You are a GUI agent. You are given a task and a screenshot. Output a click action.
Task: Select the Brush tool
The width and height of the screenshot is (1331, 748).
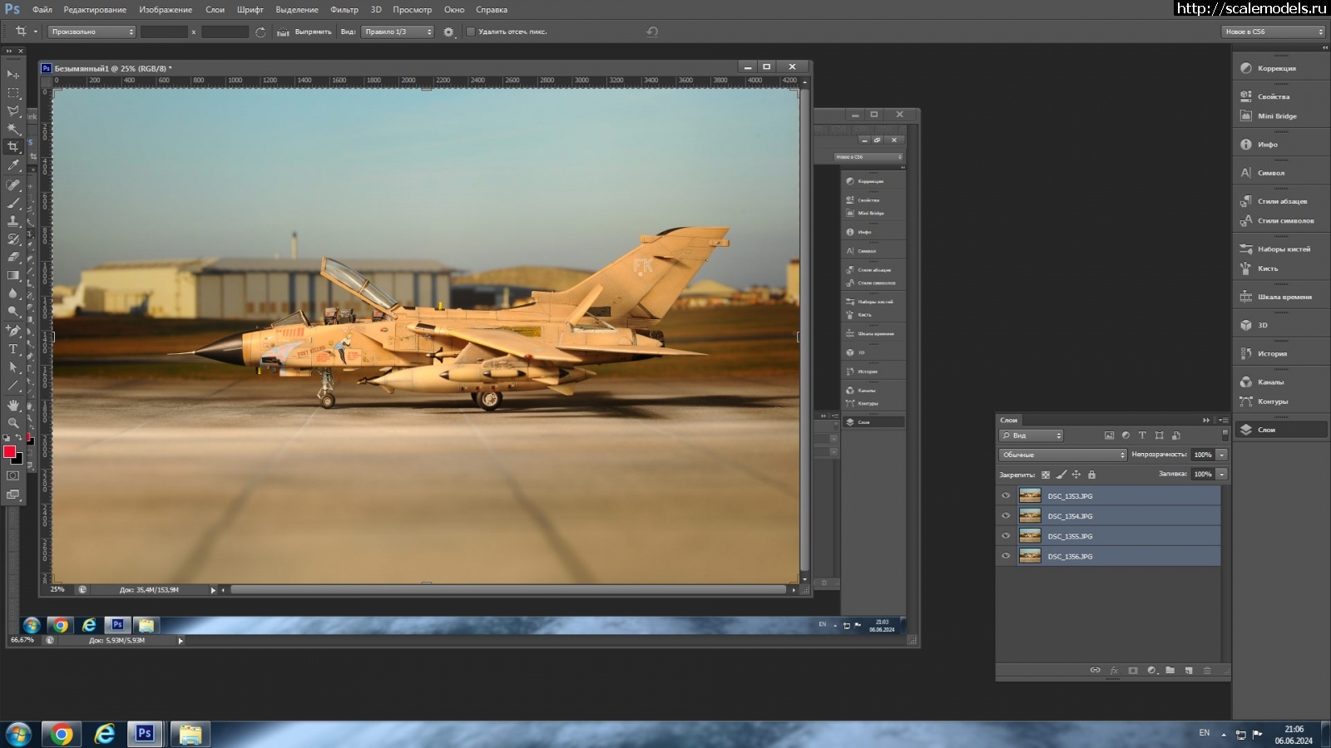tap(13, 203)
